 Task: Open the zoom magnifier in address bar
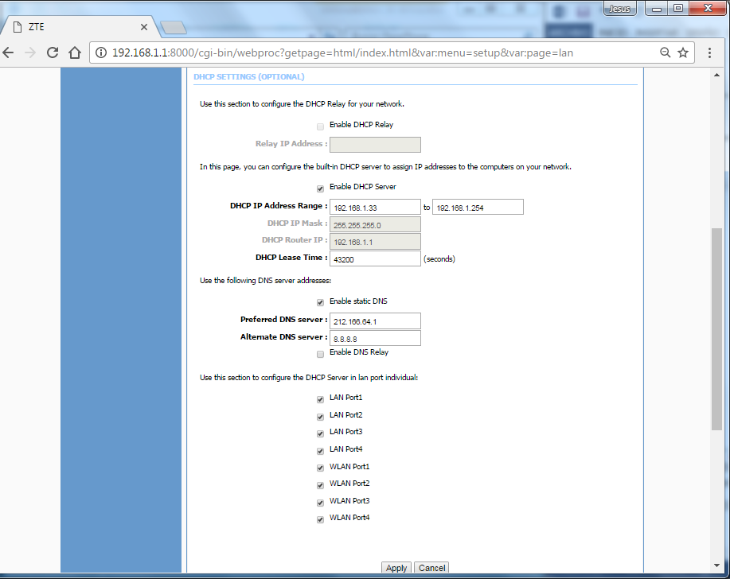pos(666,52)
